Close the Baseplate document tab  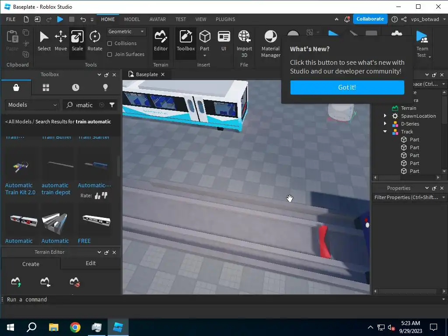tap(163, 74)
